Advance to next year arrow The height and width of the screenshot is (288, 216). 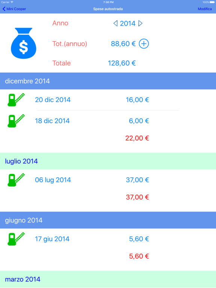point(140,23)
